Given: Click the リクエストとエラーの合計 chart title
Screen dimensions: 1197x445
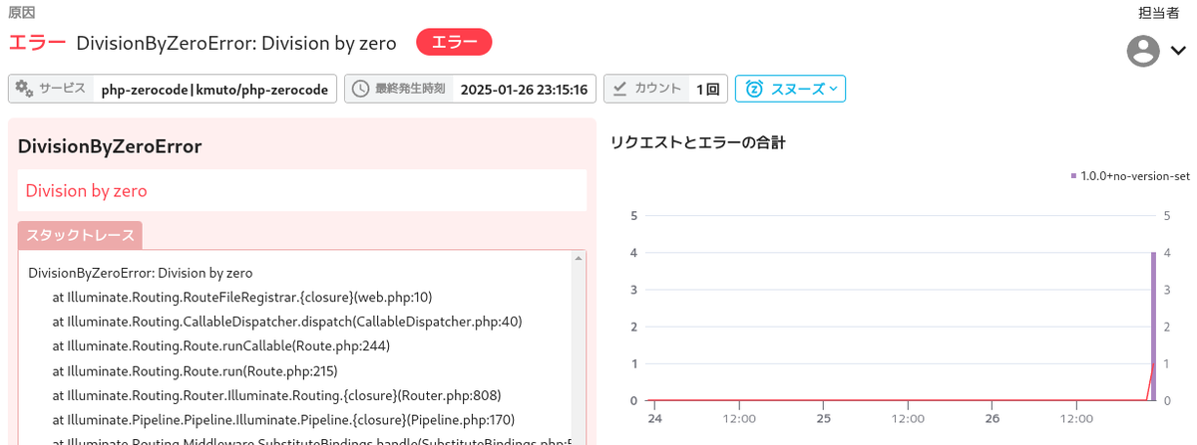Looking at the screenshot, I should click(697, 142).
